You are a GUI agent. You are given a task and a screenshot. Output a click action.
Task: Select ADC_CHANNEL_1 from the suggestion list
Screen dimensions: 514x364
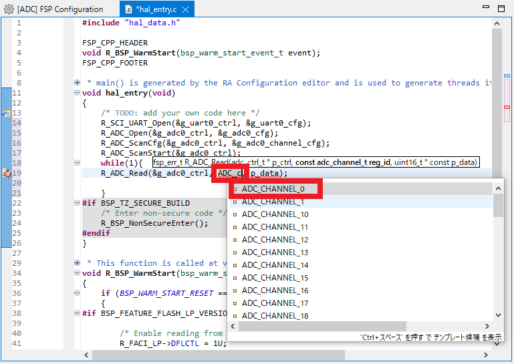[x=360, y=202]
